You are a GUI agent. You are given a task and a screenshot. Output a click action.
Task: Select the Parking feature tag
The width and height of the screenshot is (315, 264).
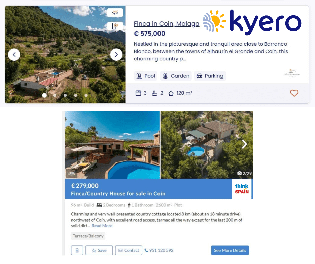click(210, 76)
